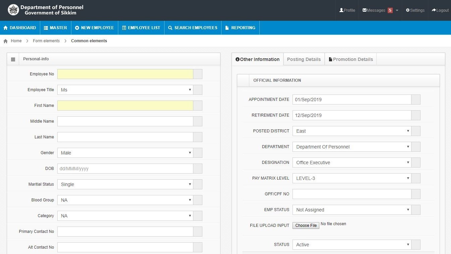451x254 pixels.
Task: Open the Search Employees menu item
Action: click(x=193, y=28)
